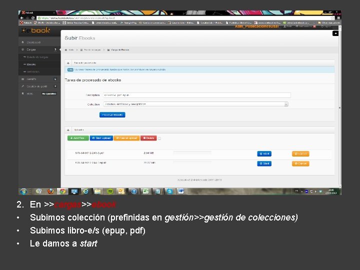This screenshot has height=270, width=360.
Task: Click the breadcrumb home icon
Action: coord(66,50)
